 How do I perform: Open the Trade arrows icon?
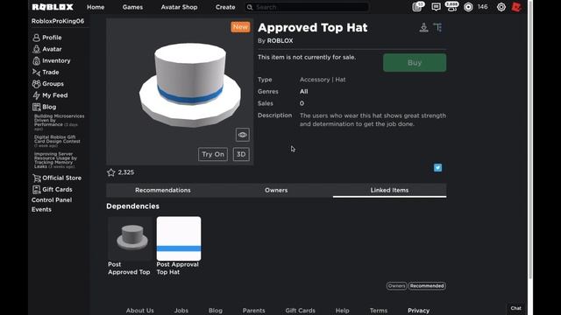point(36,72)
